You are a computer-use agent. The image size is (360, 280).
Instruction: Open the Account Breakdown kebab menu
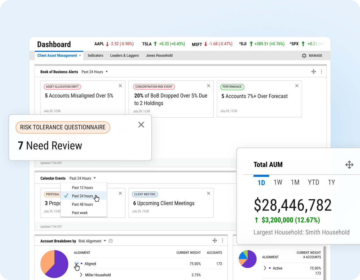tap(222, 241)
